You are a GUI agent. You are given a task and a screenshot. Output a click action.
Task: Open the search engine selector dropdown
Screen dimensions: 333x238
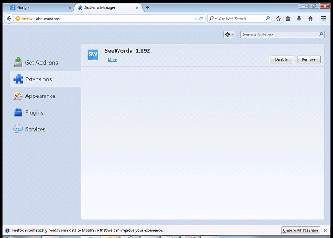213,18
